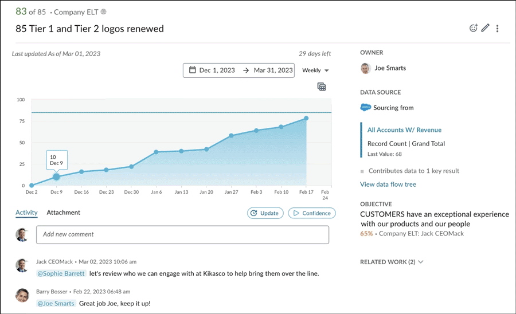
Task: Click the Dec 9 data point on chart
Action: pos(56,177)
